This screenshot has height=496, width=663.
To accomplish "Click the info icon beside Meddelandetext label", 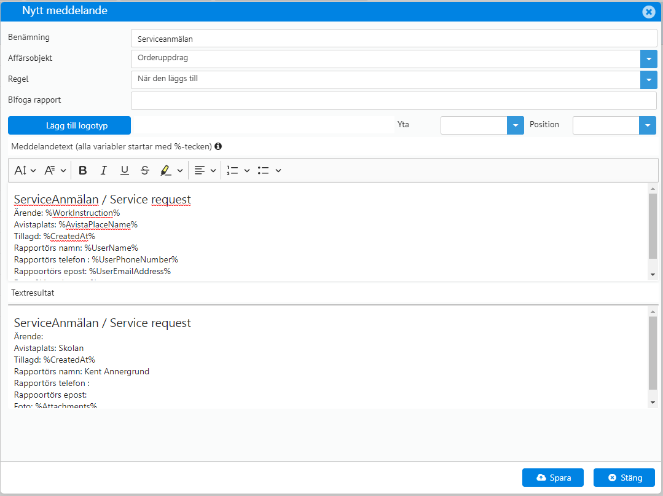I will point(218,146).
